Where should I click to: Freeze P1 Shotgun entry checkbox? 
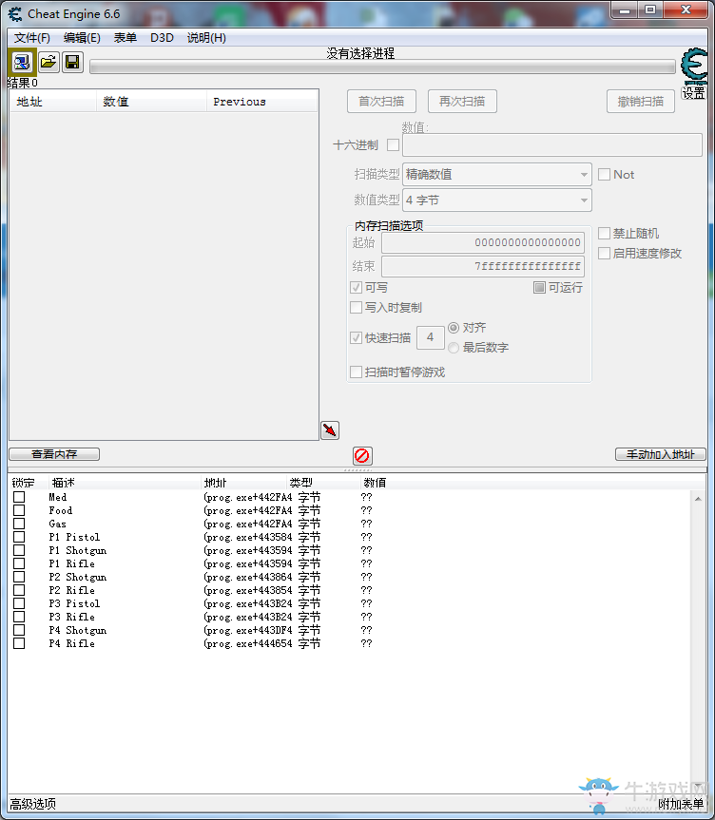(19, 550)
